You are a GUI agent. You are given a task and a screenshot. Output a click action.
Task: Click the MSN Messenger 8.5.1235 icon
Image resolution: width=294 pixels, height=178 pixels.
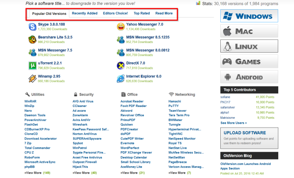(x=121, y=39)
